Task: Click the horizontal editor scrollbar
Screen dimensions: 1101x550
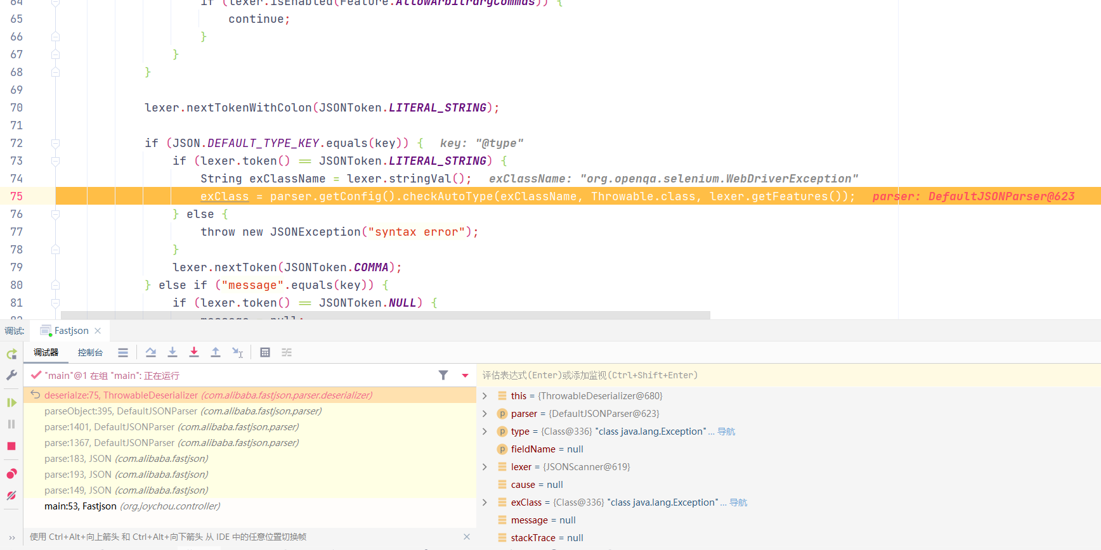Action: click(385, 315)
